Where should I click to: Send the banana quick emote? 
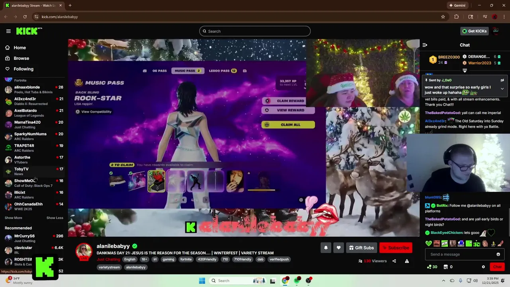(493, 243)
